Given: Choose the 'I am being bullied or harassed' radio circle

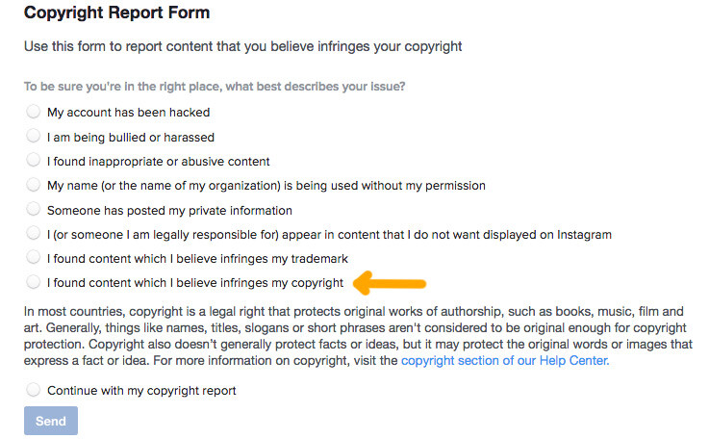Looking at the screenshot, I should coord(33,136).
